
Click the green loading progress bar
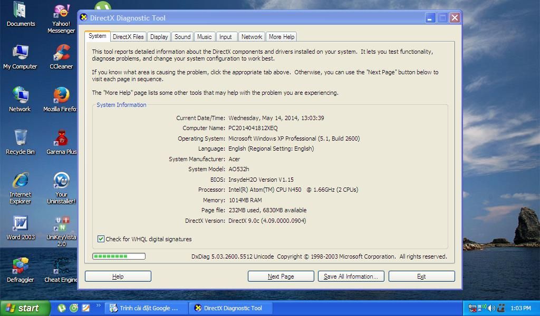coord(119,256)
